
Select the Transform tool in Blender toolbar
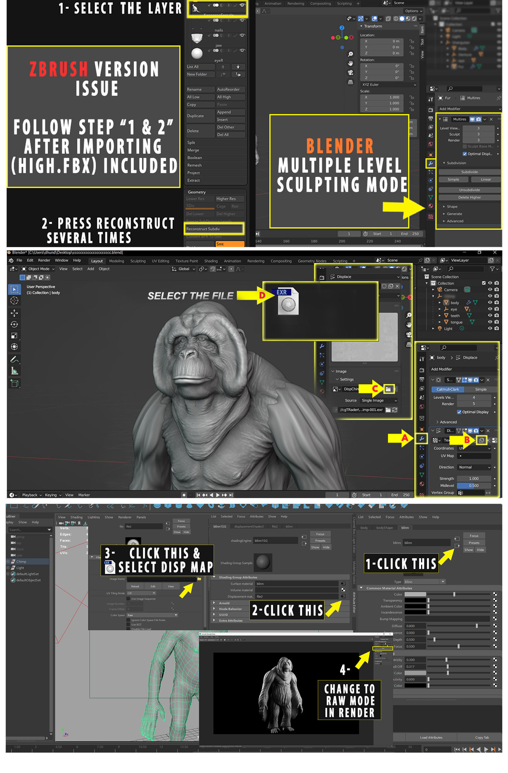(x=14, y=346)
